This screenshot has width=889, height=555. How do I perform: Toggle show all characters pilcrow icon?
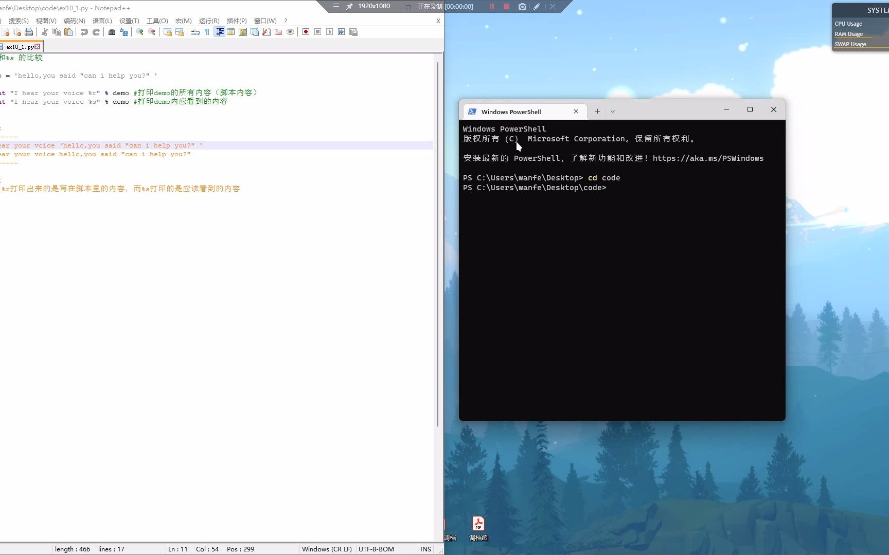(207, 32)
